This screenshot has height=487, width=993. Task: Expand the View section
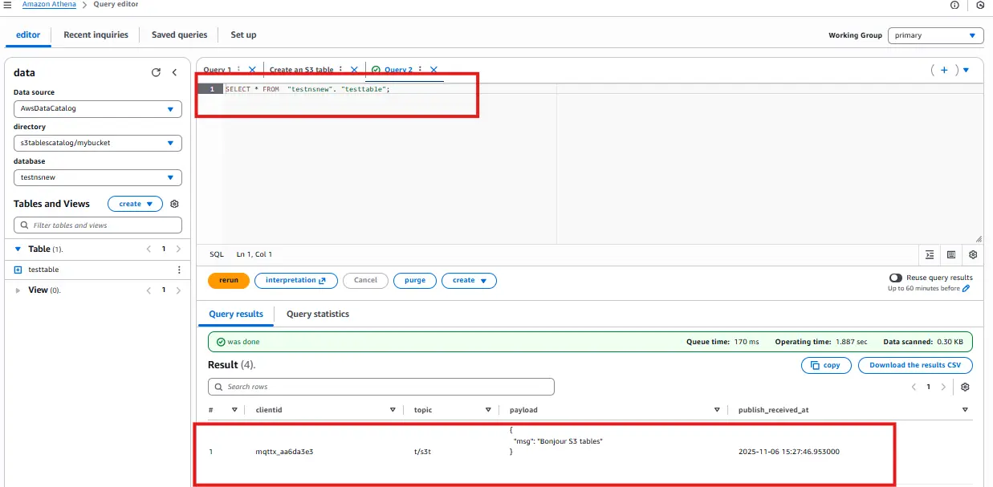[18, 290]
